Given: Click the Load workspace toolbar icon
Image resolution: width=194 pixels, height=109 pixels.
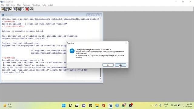Looking at the screenshot, I should pos(6,9).
